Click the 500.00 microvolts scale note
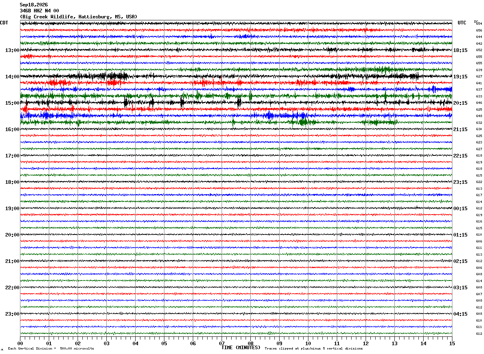 tap(77, 348)
